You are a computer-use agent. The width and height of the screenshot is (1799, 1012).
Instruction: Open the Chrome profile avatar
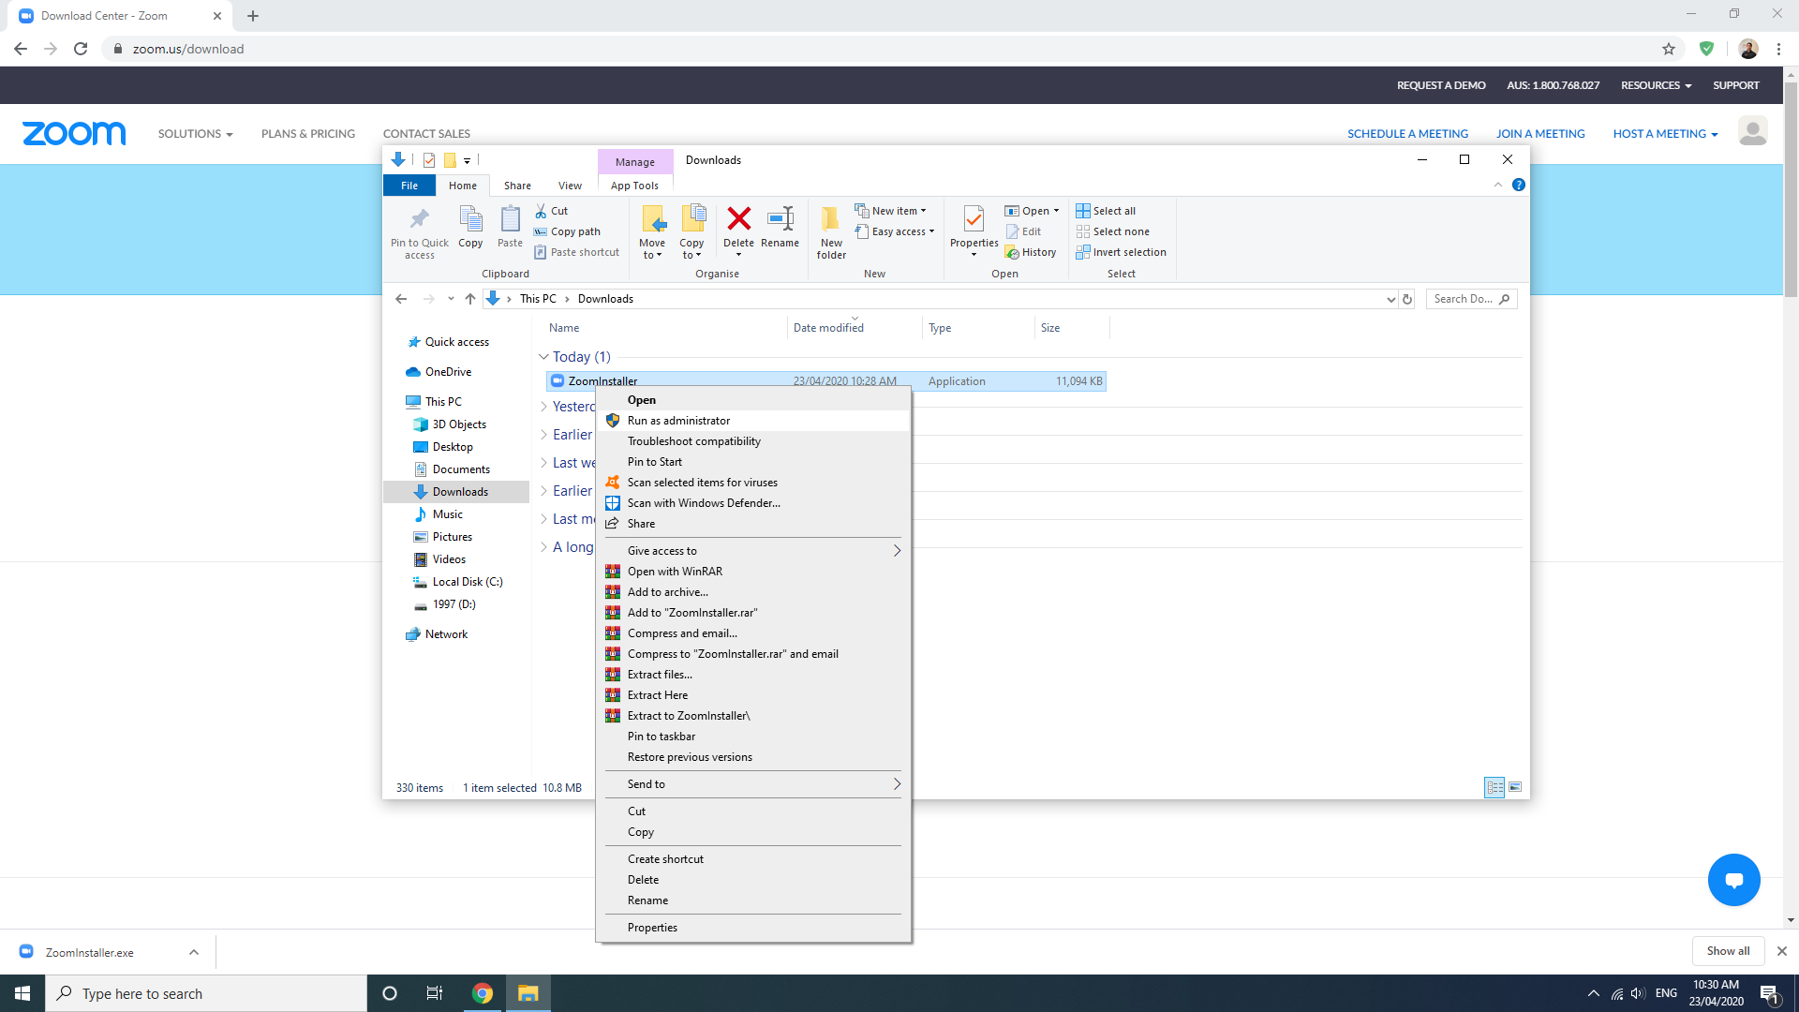click(x=1748, y=49)
